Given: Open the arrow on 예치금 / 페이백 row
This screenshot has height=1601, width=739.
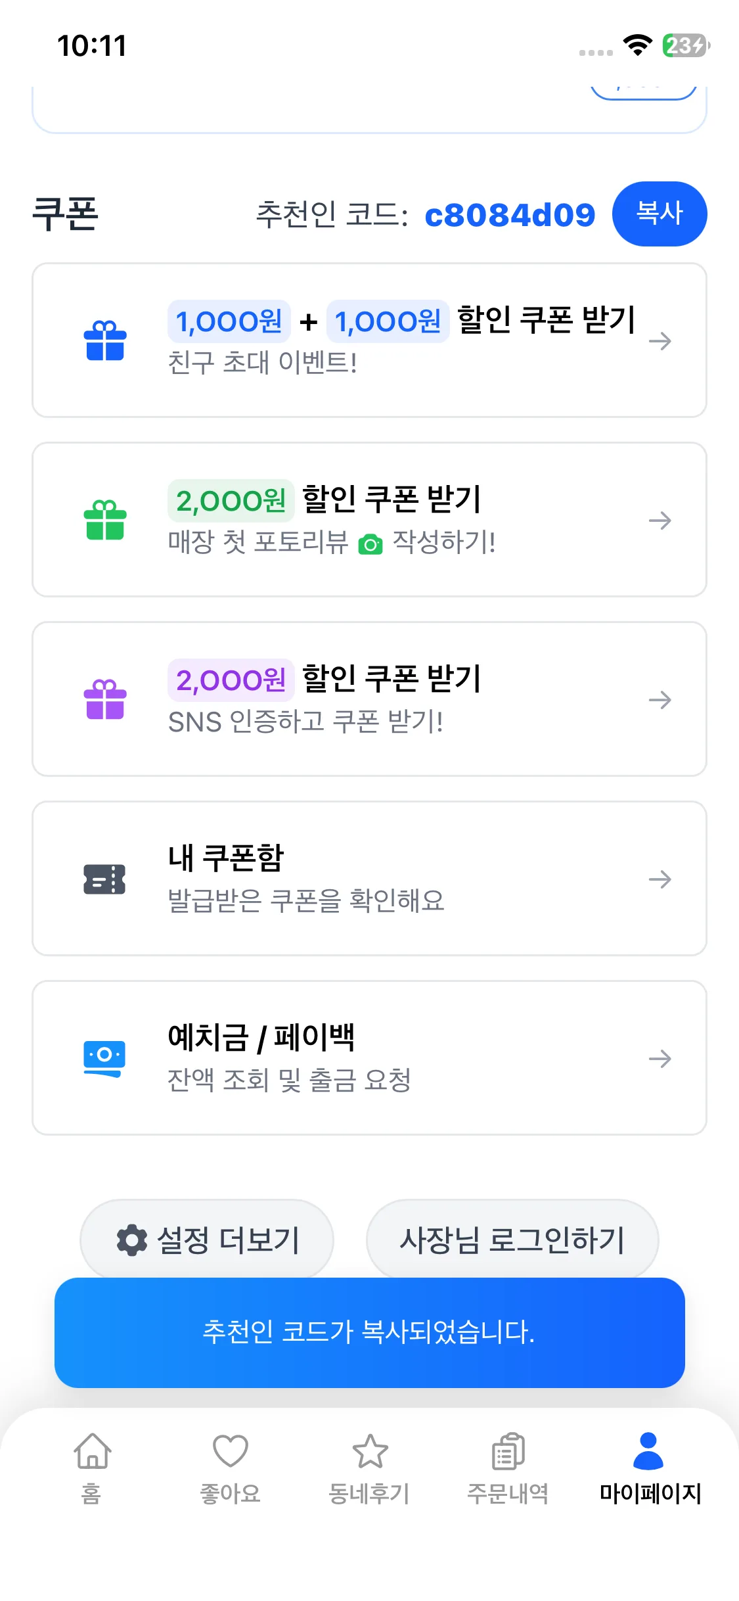Looking at the screenshot, I should tap(660, 1058).
